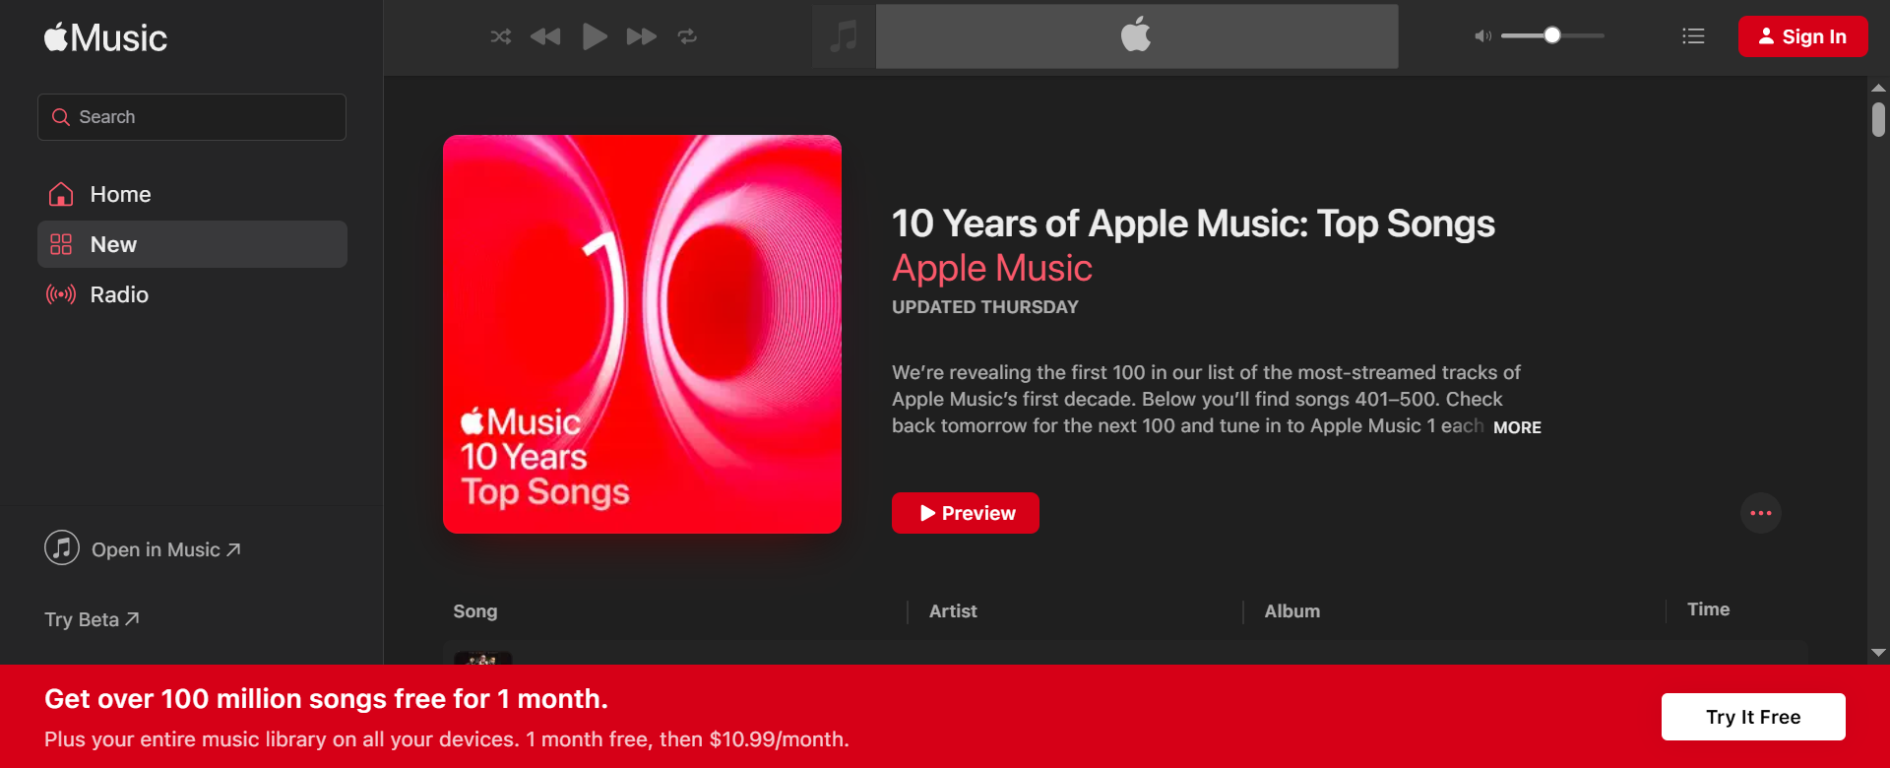Skip to the next track
1890x768 pixels.
pos(641,36)
